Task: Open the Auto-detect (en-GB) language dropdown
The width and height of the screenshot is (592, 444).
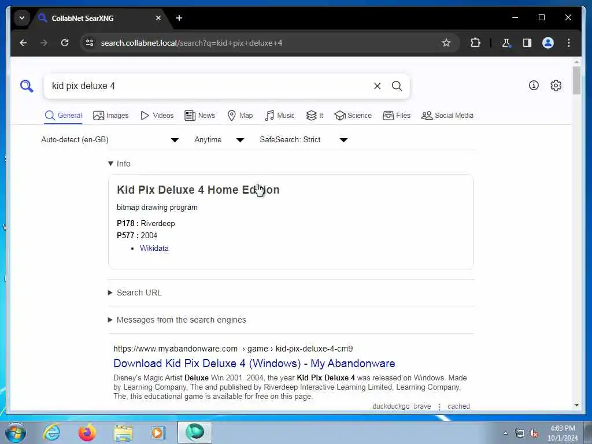Action: click(x=110, y=140)
